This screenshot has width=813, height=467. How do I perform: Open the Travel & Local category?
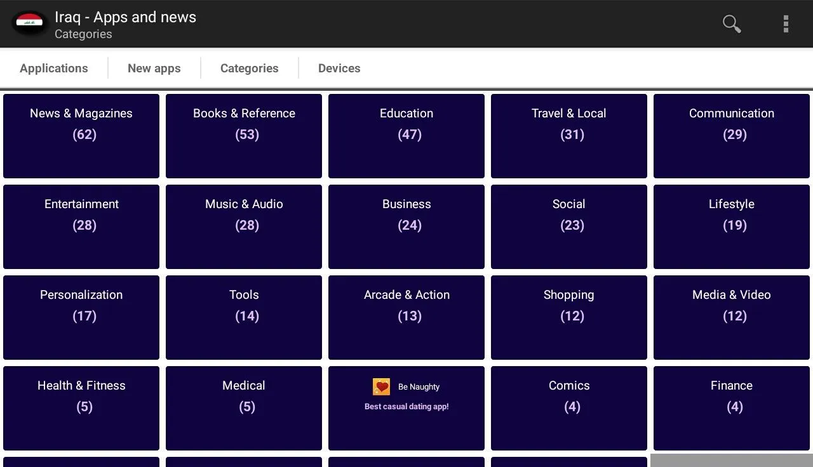click(569, 136)
